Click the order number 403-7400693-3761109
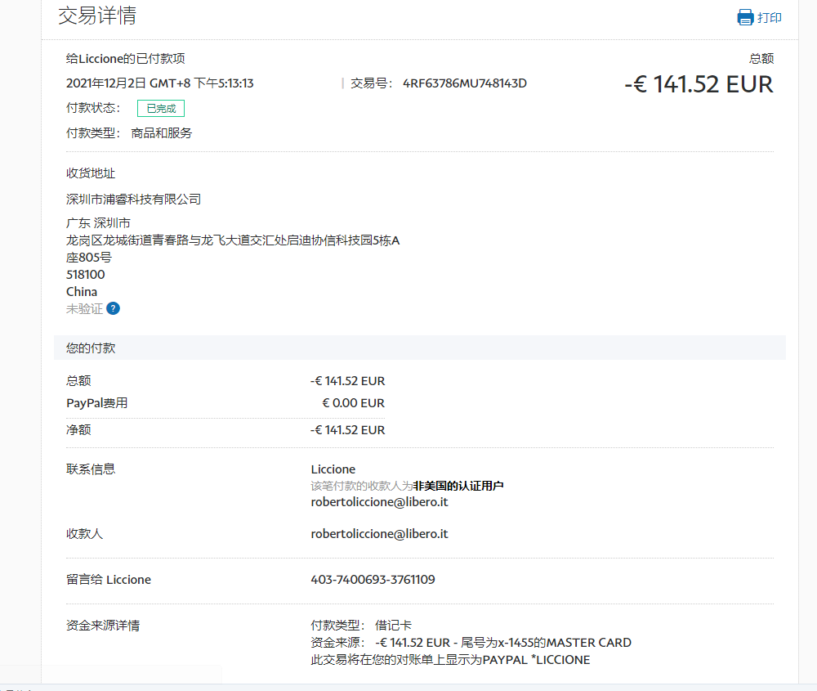This screenshot has height=691, width=817. pyautogui.click(x=373, y=579)
